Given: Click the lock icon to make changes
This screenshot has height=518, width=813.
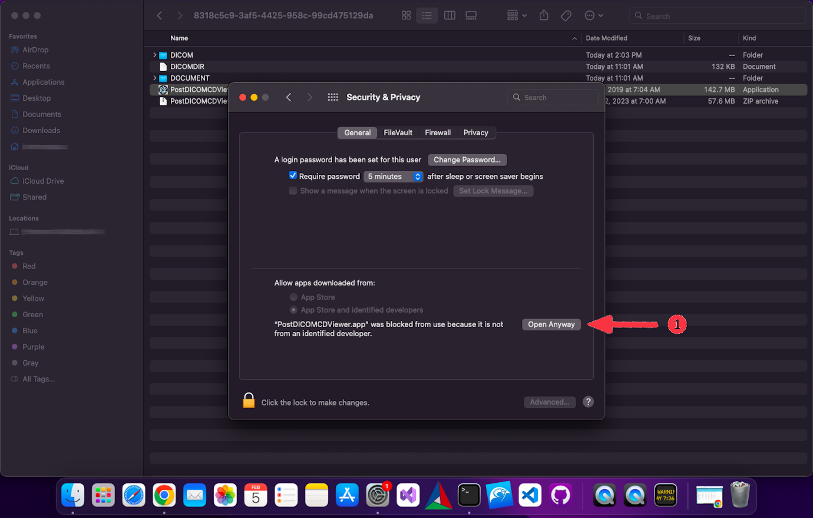Looking at the screenshot, I should click(x=249, y=400).
